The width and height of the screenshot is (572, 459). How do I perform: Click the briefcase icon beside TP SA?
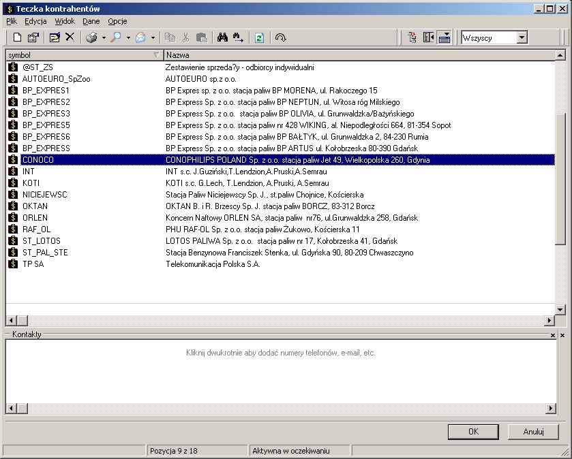pyautogui.click(x=13, y=264)
